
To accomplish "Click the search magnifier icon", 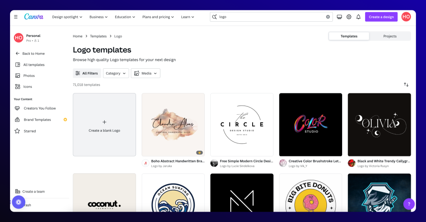I will tap(214, 17).
